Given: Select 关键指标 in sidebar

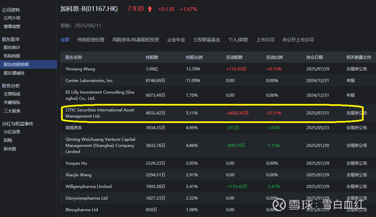Looking at the screenshot, I should point(12,103).
